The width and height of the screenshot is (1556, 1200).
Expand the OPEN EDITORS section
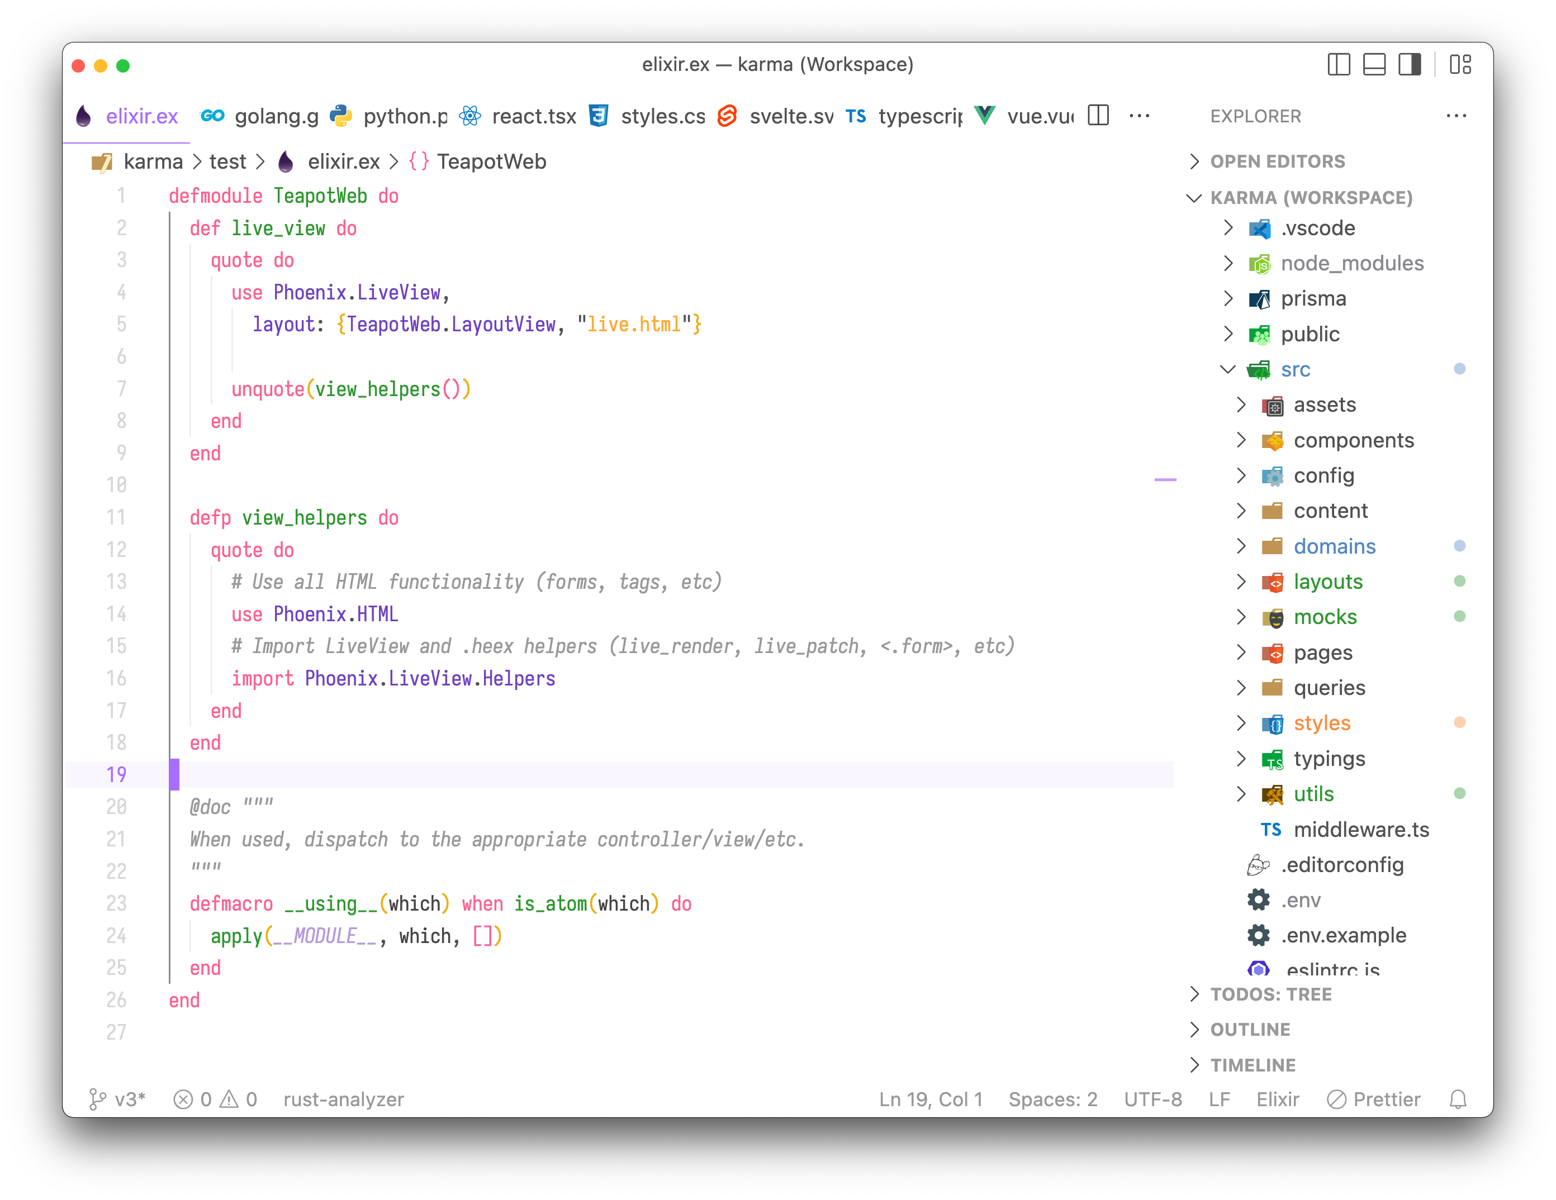1277,161
